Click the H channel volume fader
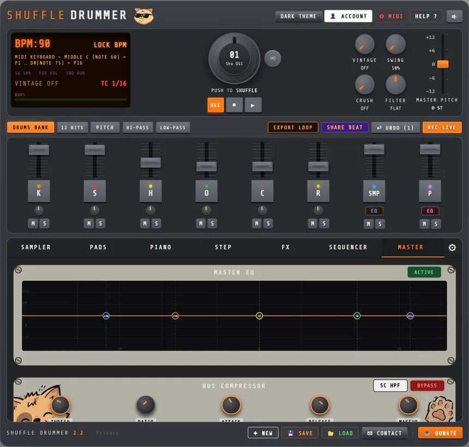 (151, 162)
